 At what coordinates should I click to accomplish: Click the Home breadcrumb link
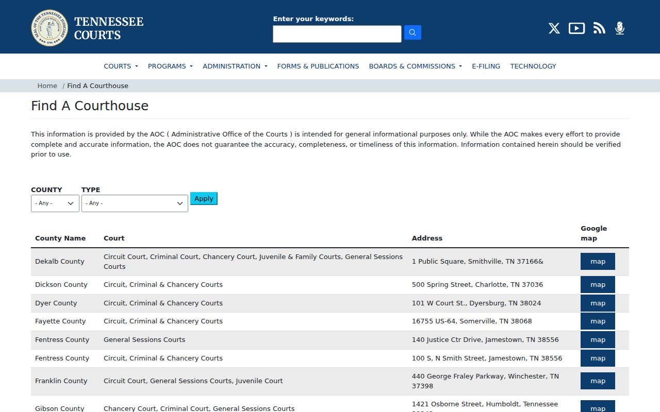pos(47,85)
